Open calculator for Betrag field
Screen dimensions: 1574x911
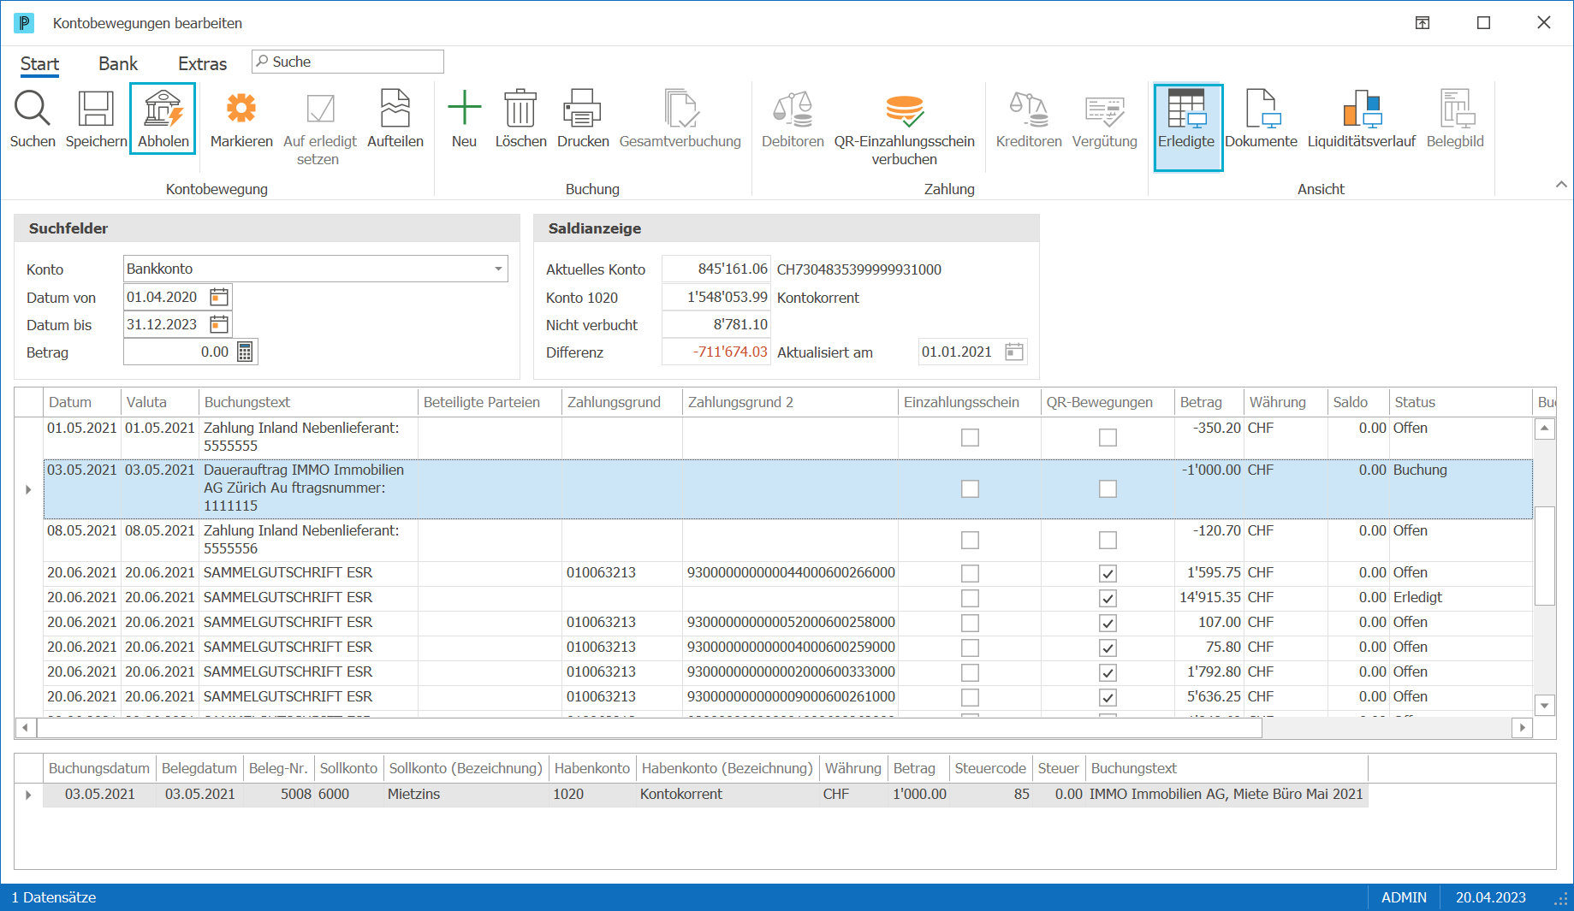click(245, 352)
